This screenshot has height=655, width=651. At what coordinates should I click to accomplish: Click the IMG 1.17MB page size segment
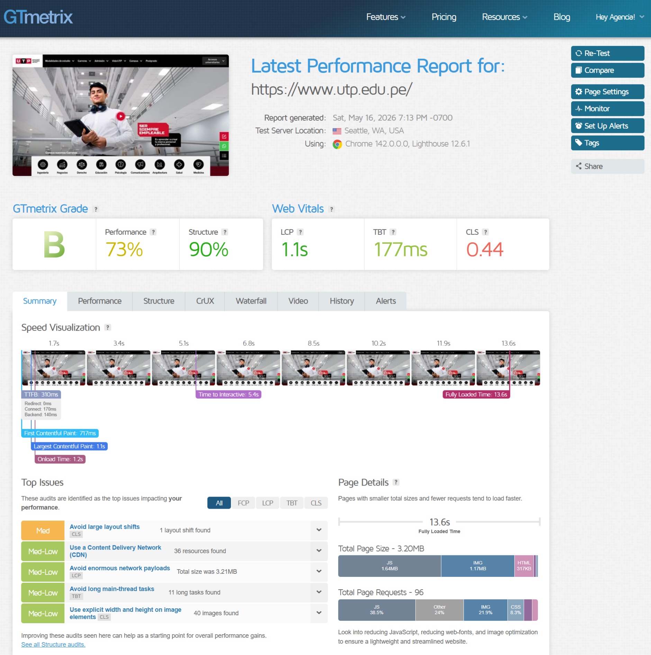(x=478, y=566)
